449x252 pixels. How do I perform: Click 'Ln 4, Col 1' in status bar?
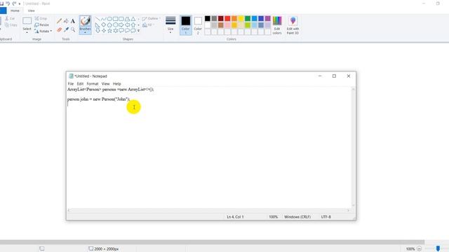(x=235, y=217)
